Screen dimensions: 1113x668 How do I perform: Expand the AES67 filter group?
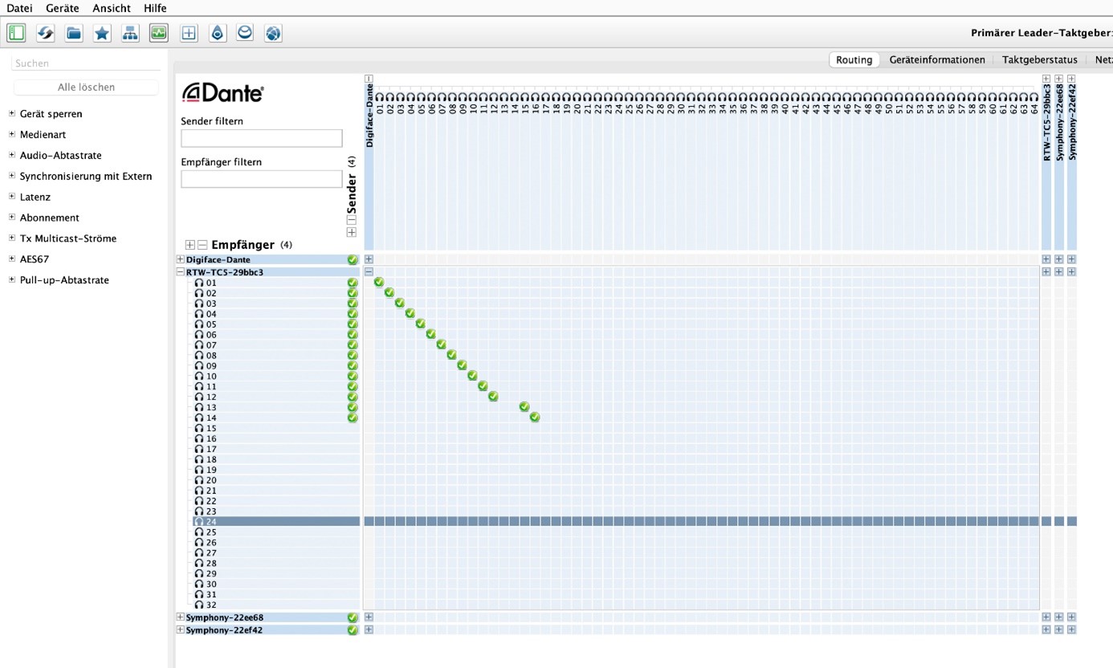(x=12, y=259)
